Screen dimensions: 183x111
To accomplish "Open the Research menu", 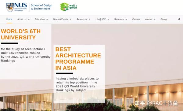I will pos(119,19).
